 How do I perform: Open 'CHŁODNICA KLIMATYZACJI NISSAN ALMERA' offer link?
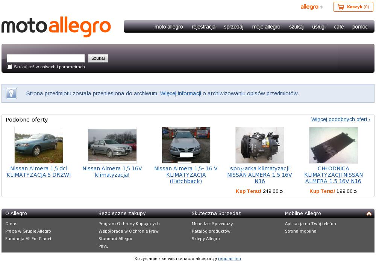[333, 175]
